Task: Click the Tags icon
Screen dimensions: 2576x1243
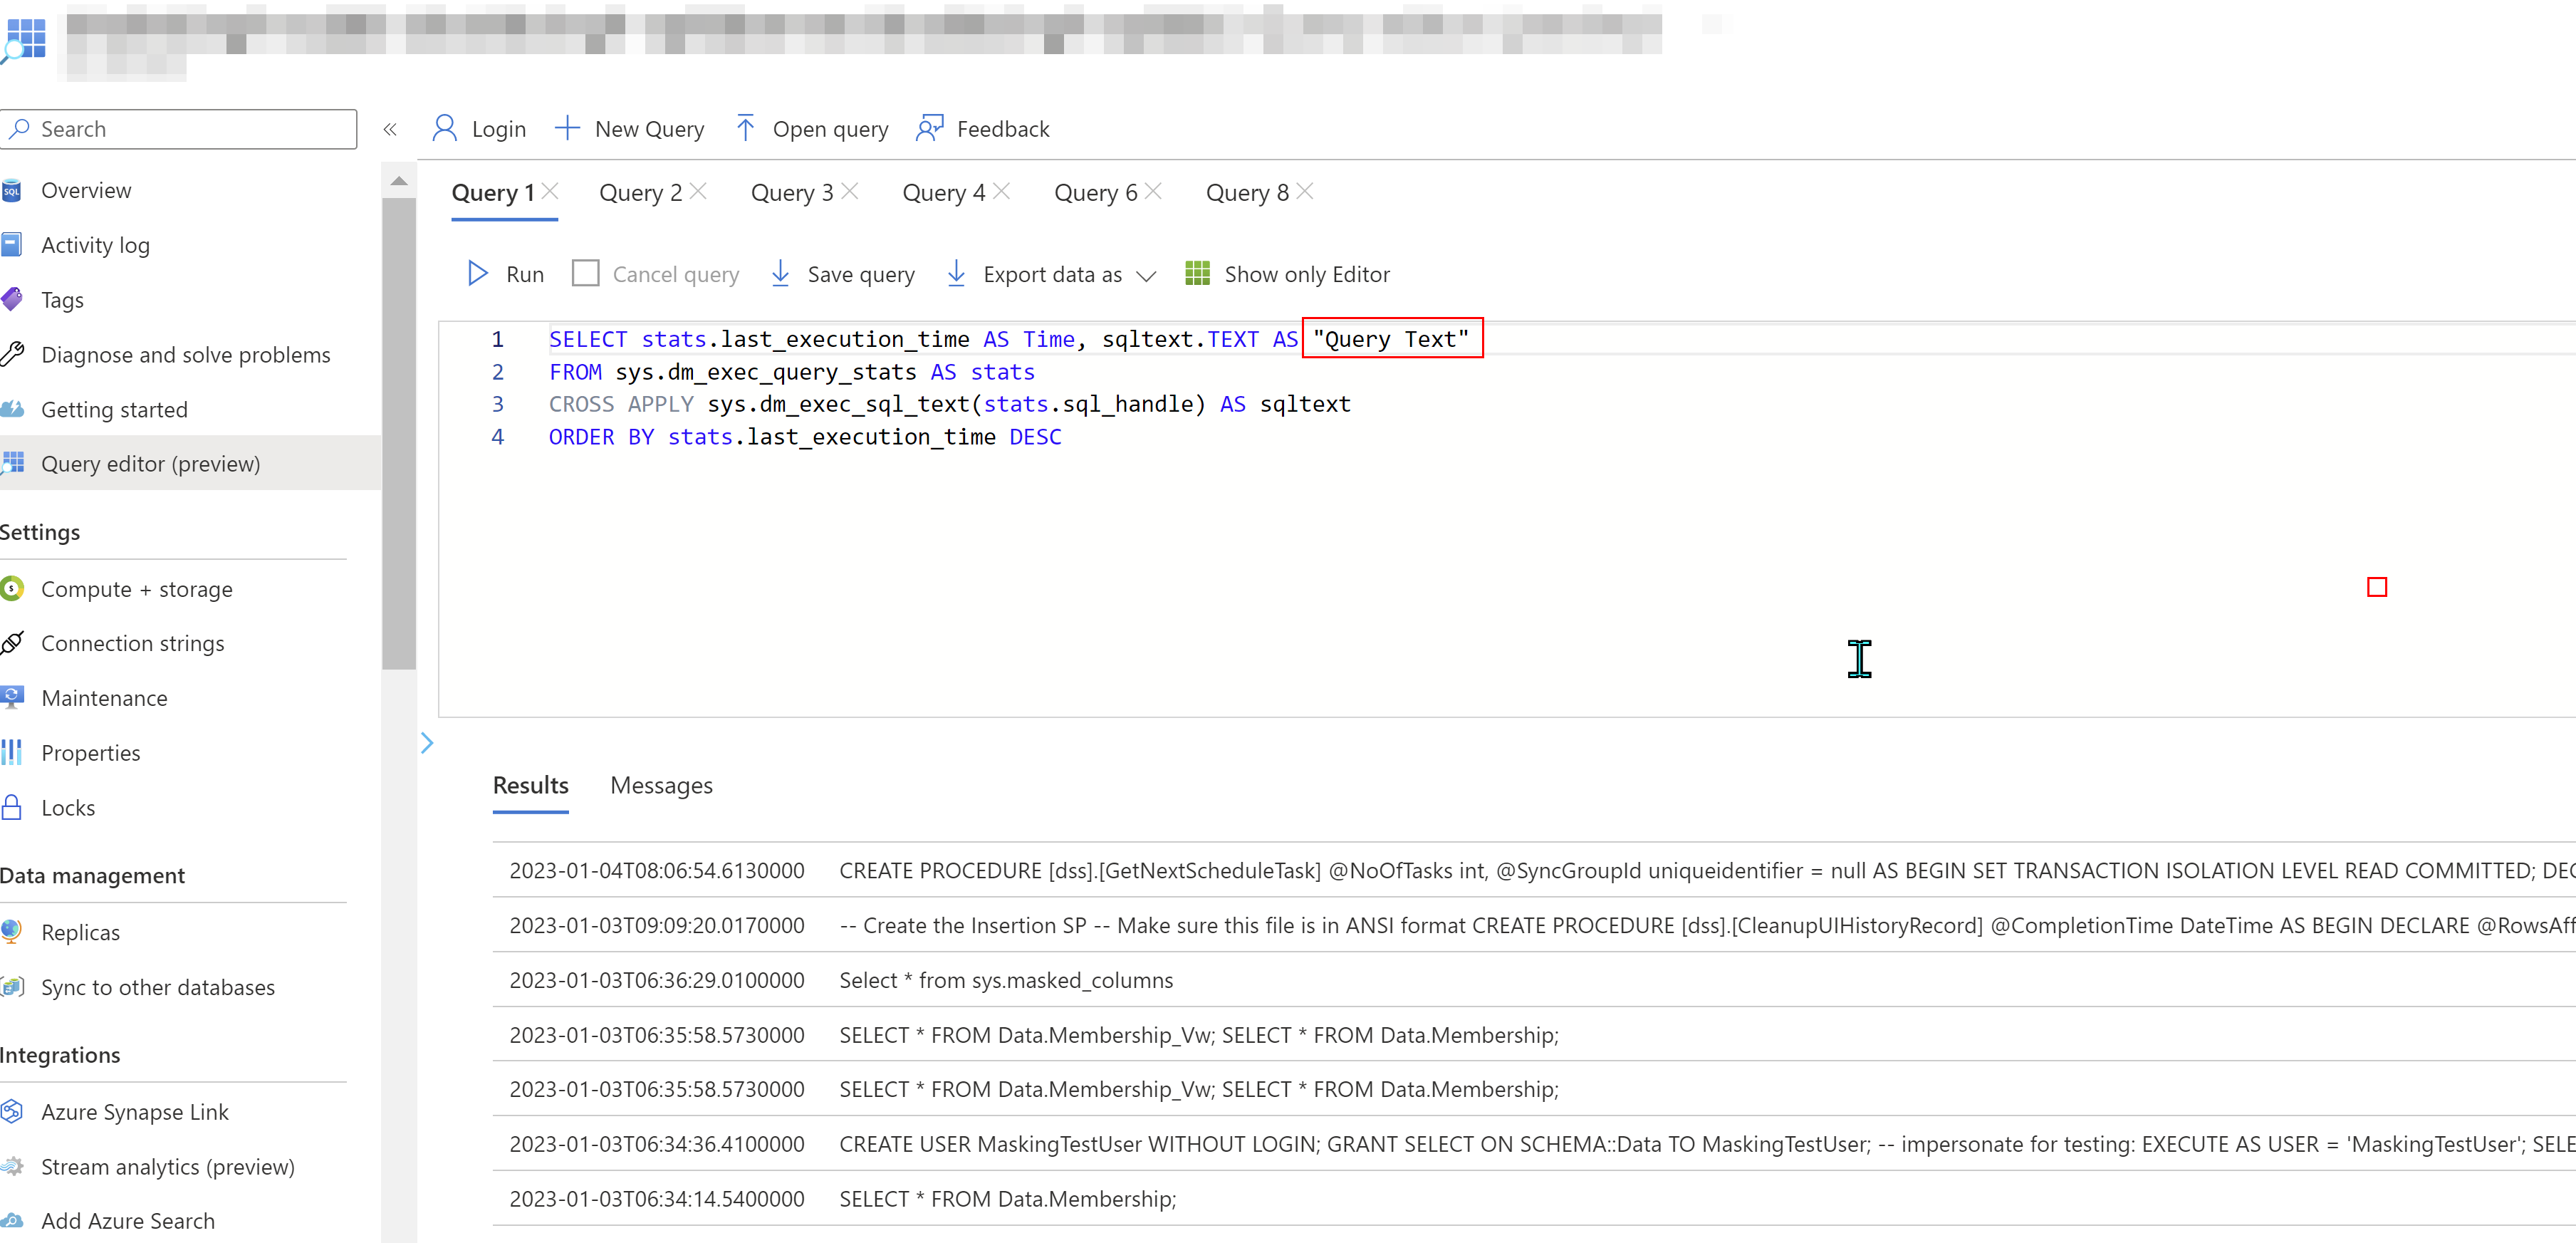Action: click(x=11, y=299)
